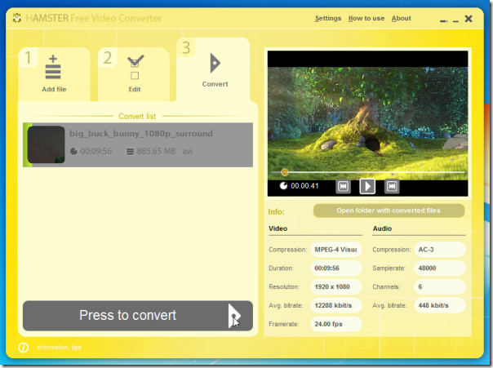Click the preview elapsed time 00.00.41
The height and width of the screenshot is (368, 493).
pos(304,186)
